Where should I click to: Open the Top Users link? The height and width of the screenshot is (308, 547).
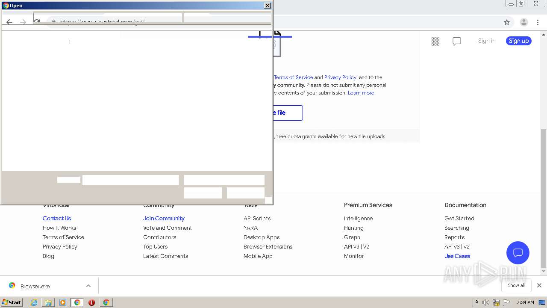(x=155, y=247)
